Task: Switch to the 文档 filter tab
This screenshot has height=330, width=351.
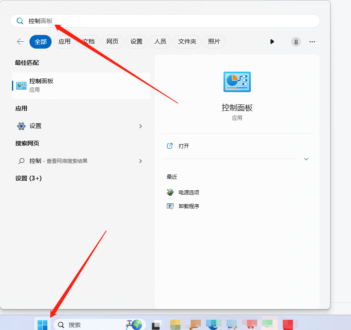Action: point(88,42)
